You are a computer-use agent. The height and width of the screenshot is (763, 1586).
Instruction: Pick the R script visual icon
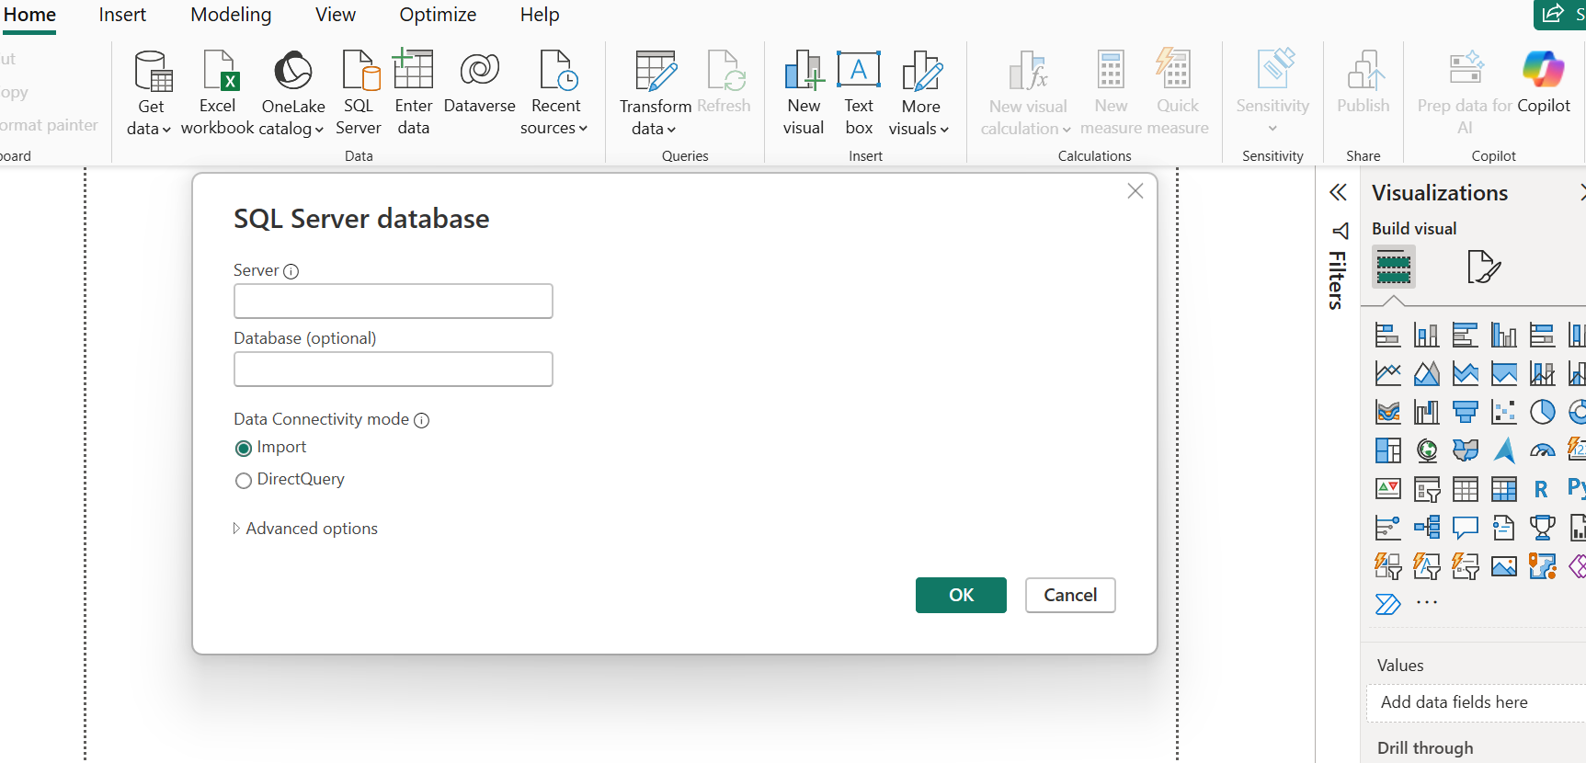1541,489
